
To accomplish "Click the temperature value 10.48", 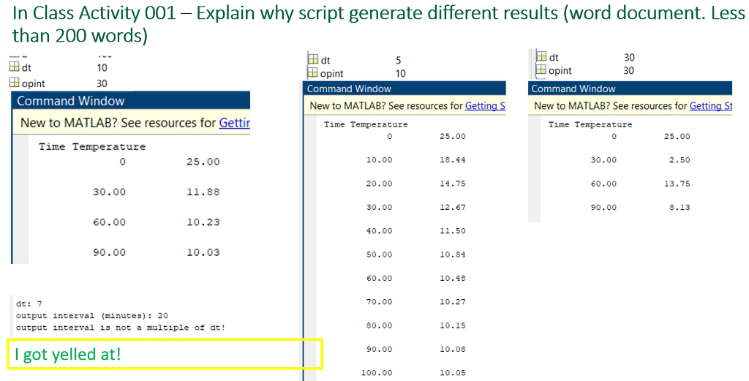I will pyautogui.click(x=452, y=278).
